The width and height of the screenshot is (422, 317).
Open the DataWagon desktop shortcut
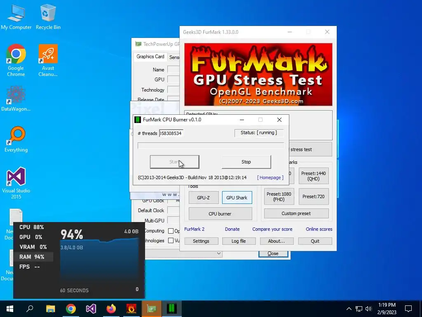tap(16, 98)
